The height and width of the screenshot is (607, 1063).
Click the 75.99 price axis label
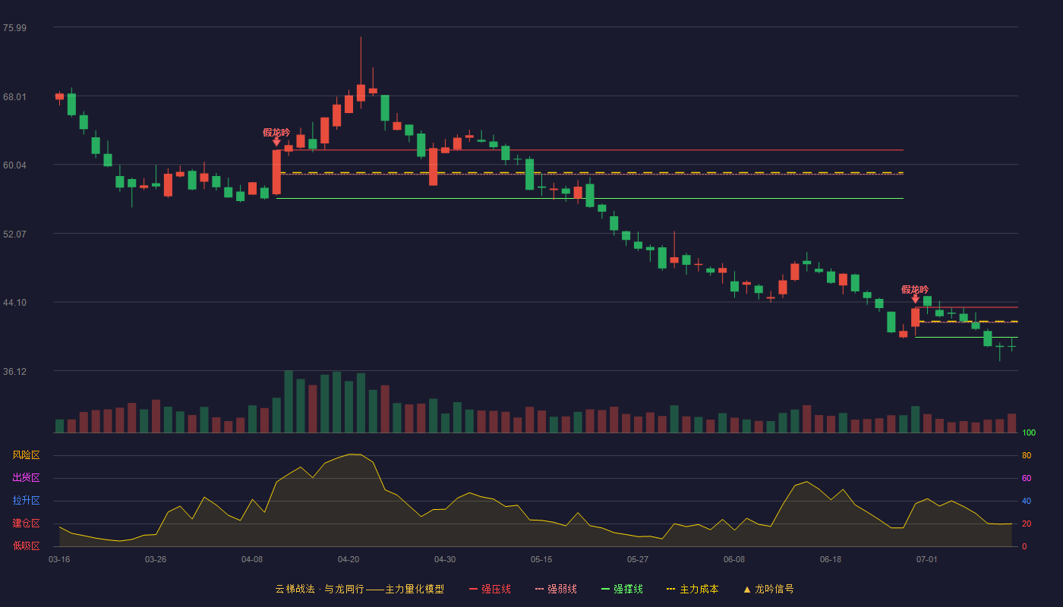point(14,28)
